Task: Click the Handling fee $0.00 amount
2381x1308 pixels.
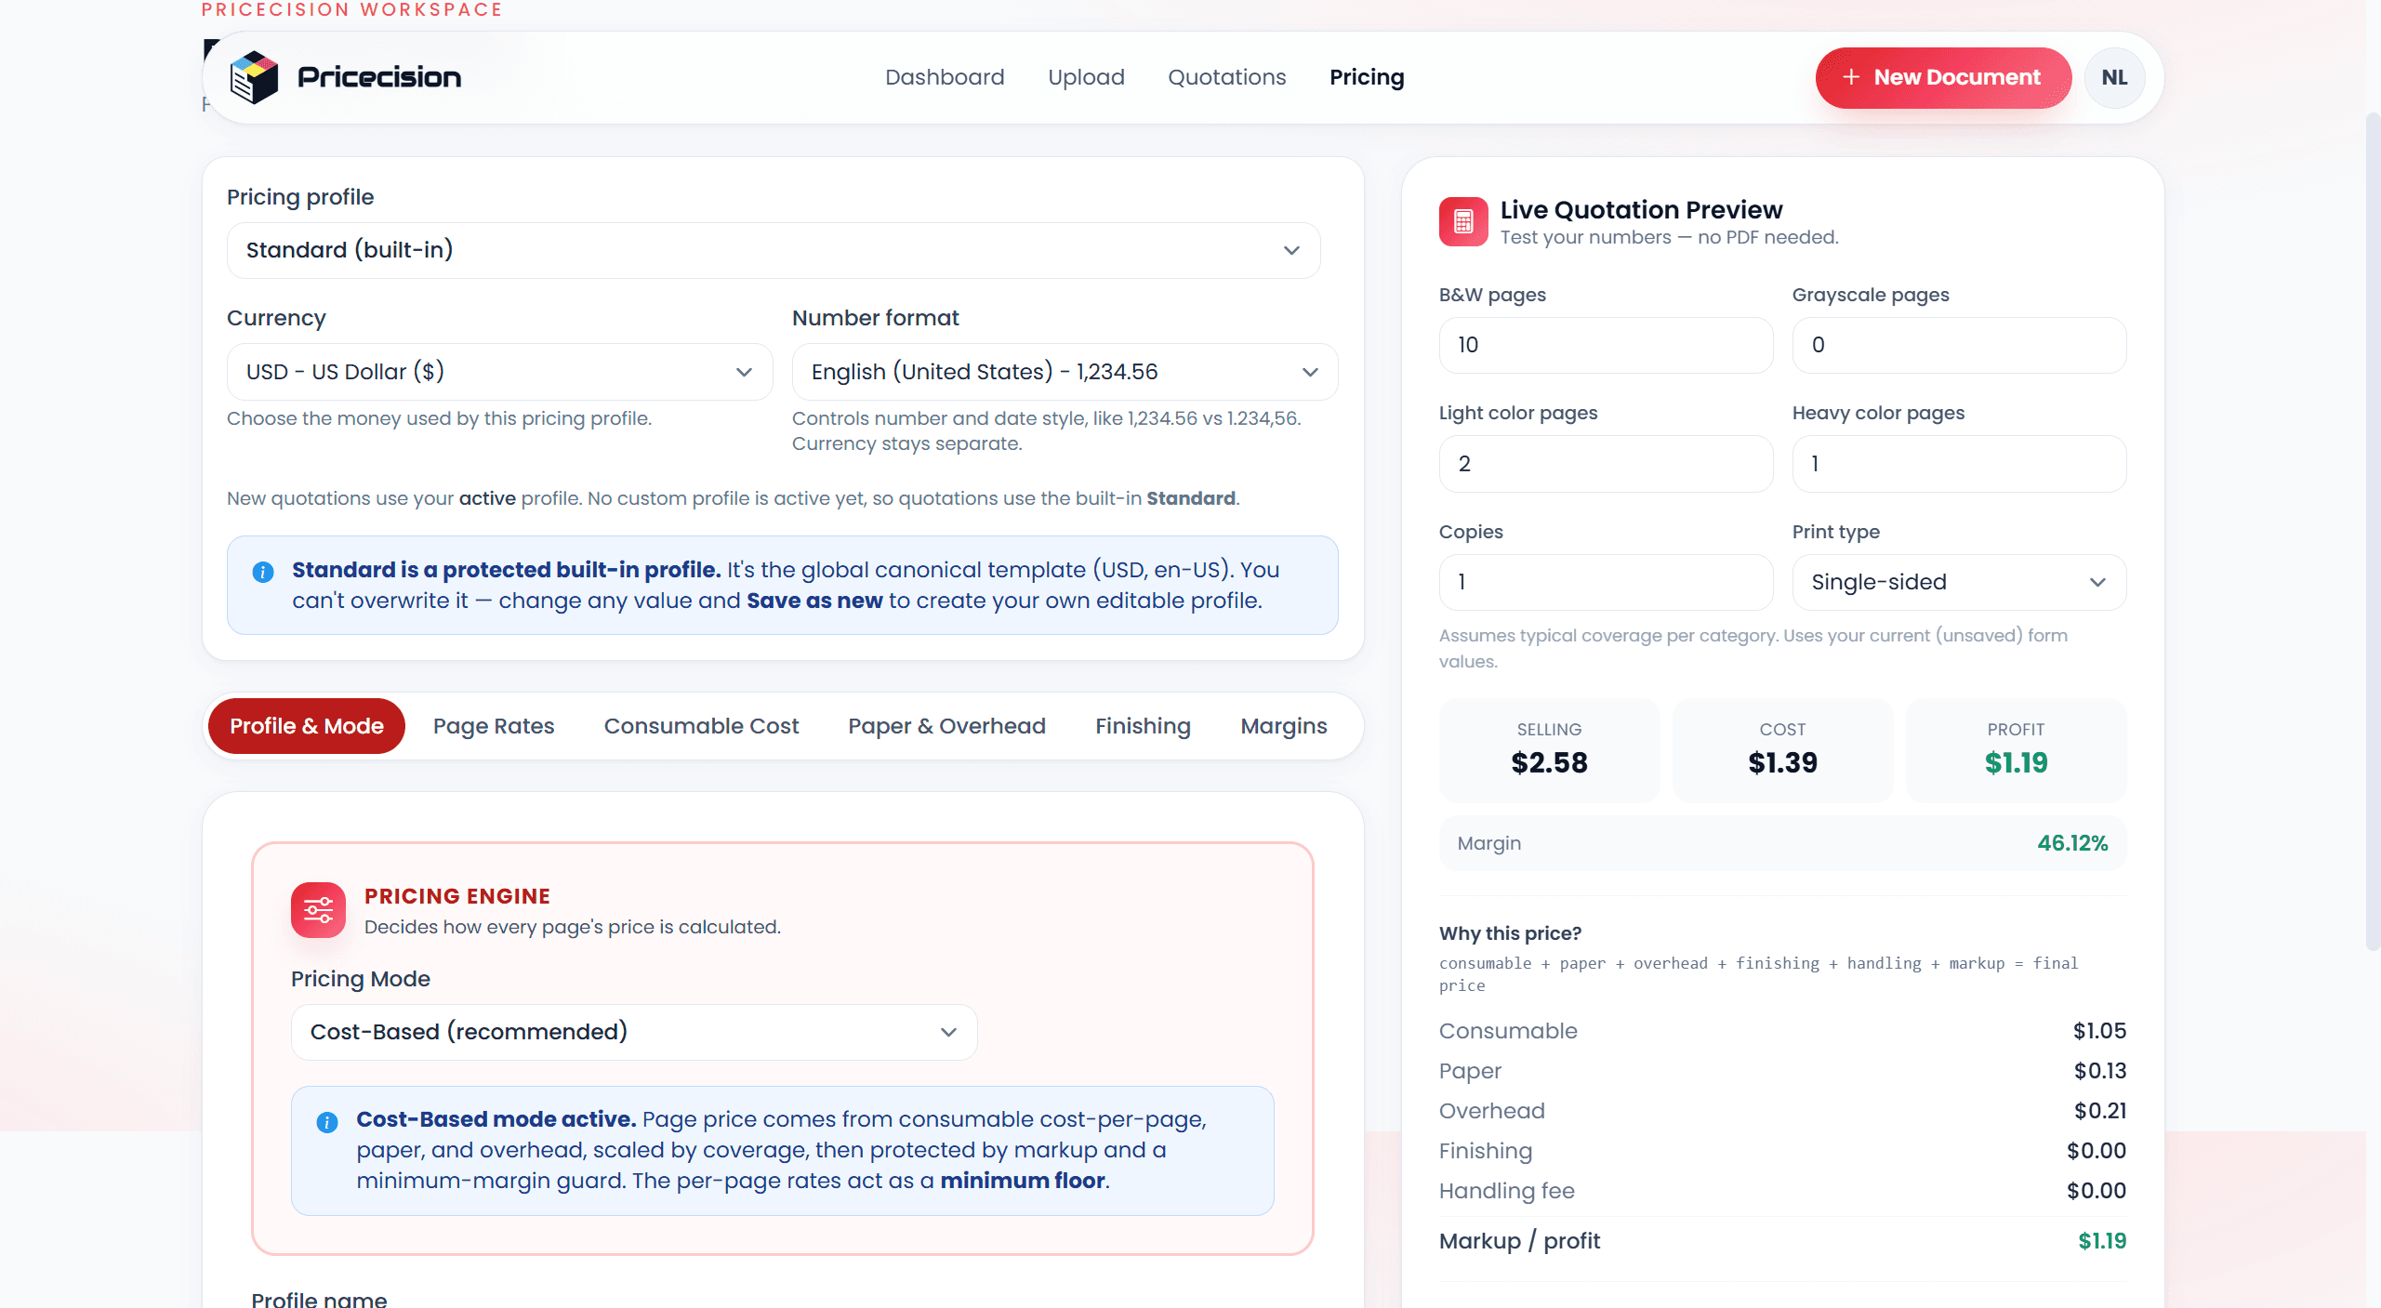Action: 2097,1191
